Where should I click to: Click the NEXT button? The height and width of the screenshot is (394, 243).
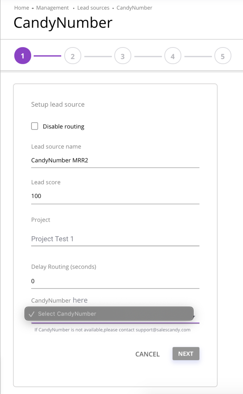click(186, 354)
